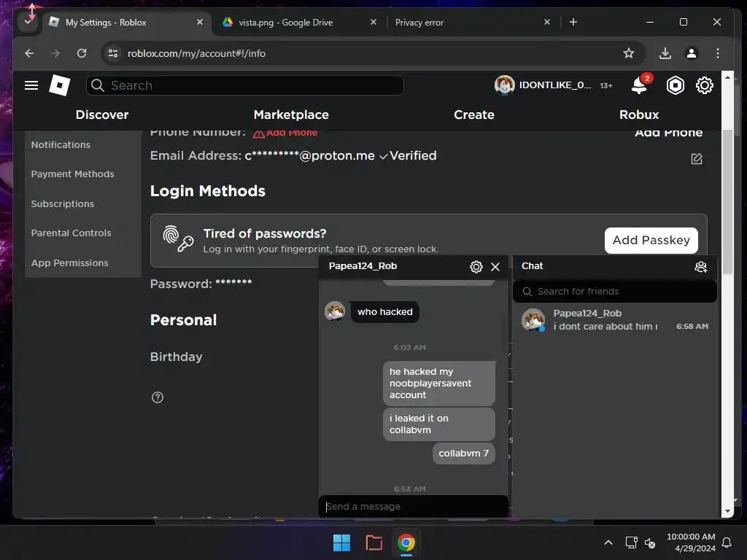The height and width of the screenshot is (560, 747).
Task: Open Windows notification center bell
Action: point(727,542)
